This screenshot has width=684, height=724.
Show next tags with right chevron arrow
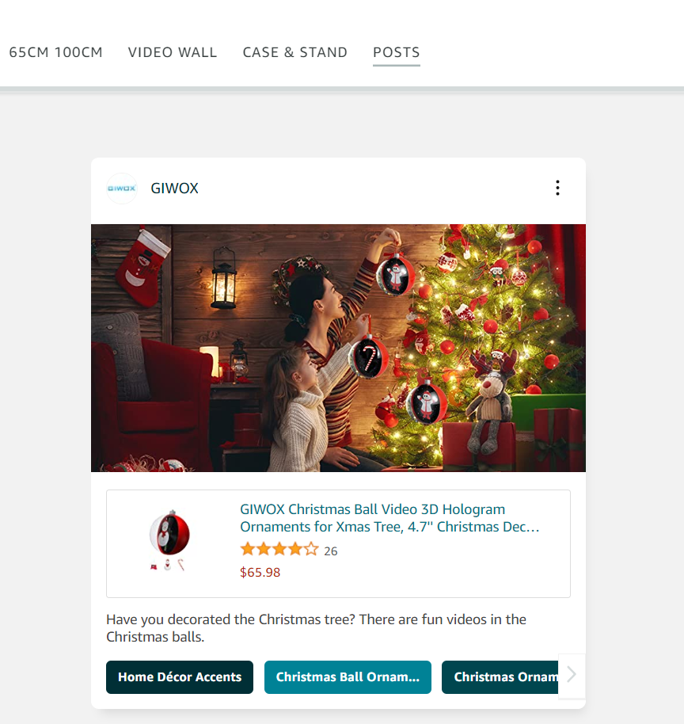point(572,675)
